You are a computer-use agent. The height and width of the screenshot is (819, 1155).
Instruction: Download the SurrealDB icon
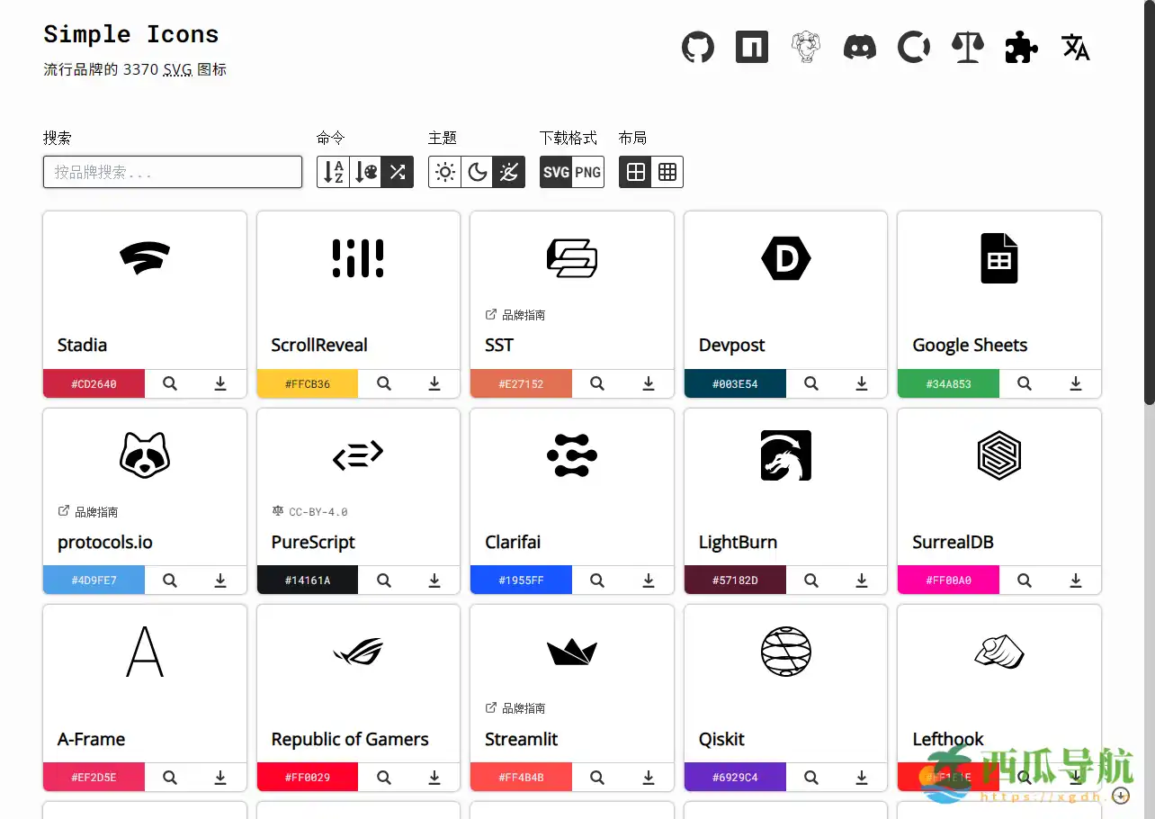tap(1076, 580)
